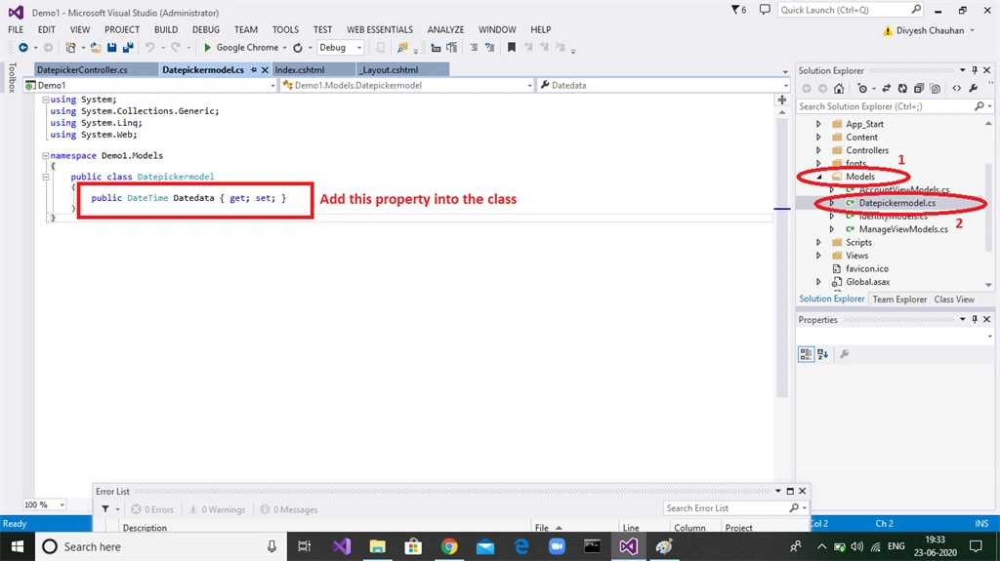Click the Browser Refresh toolbar icon
This screenshot has height=561, width=1000.
pos(298,47)
